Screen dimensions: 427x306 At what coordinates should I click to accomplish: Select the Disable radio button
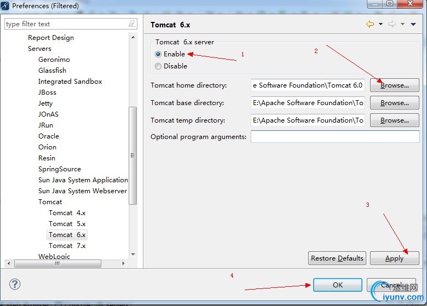tap(158, 66)
